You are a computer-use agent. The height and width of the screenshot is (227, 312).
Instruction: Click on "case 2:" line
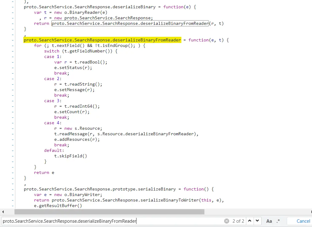53,79
